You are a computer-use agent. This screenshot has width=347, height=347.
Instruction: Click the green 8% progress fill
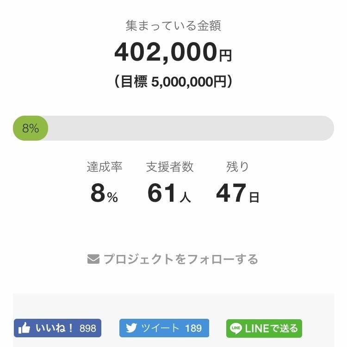[x=31, y=128]
